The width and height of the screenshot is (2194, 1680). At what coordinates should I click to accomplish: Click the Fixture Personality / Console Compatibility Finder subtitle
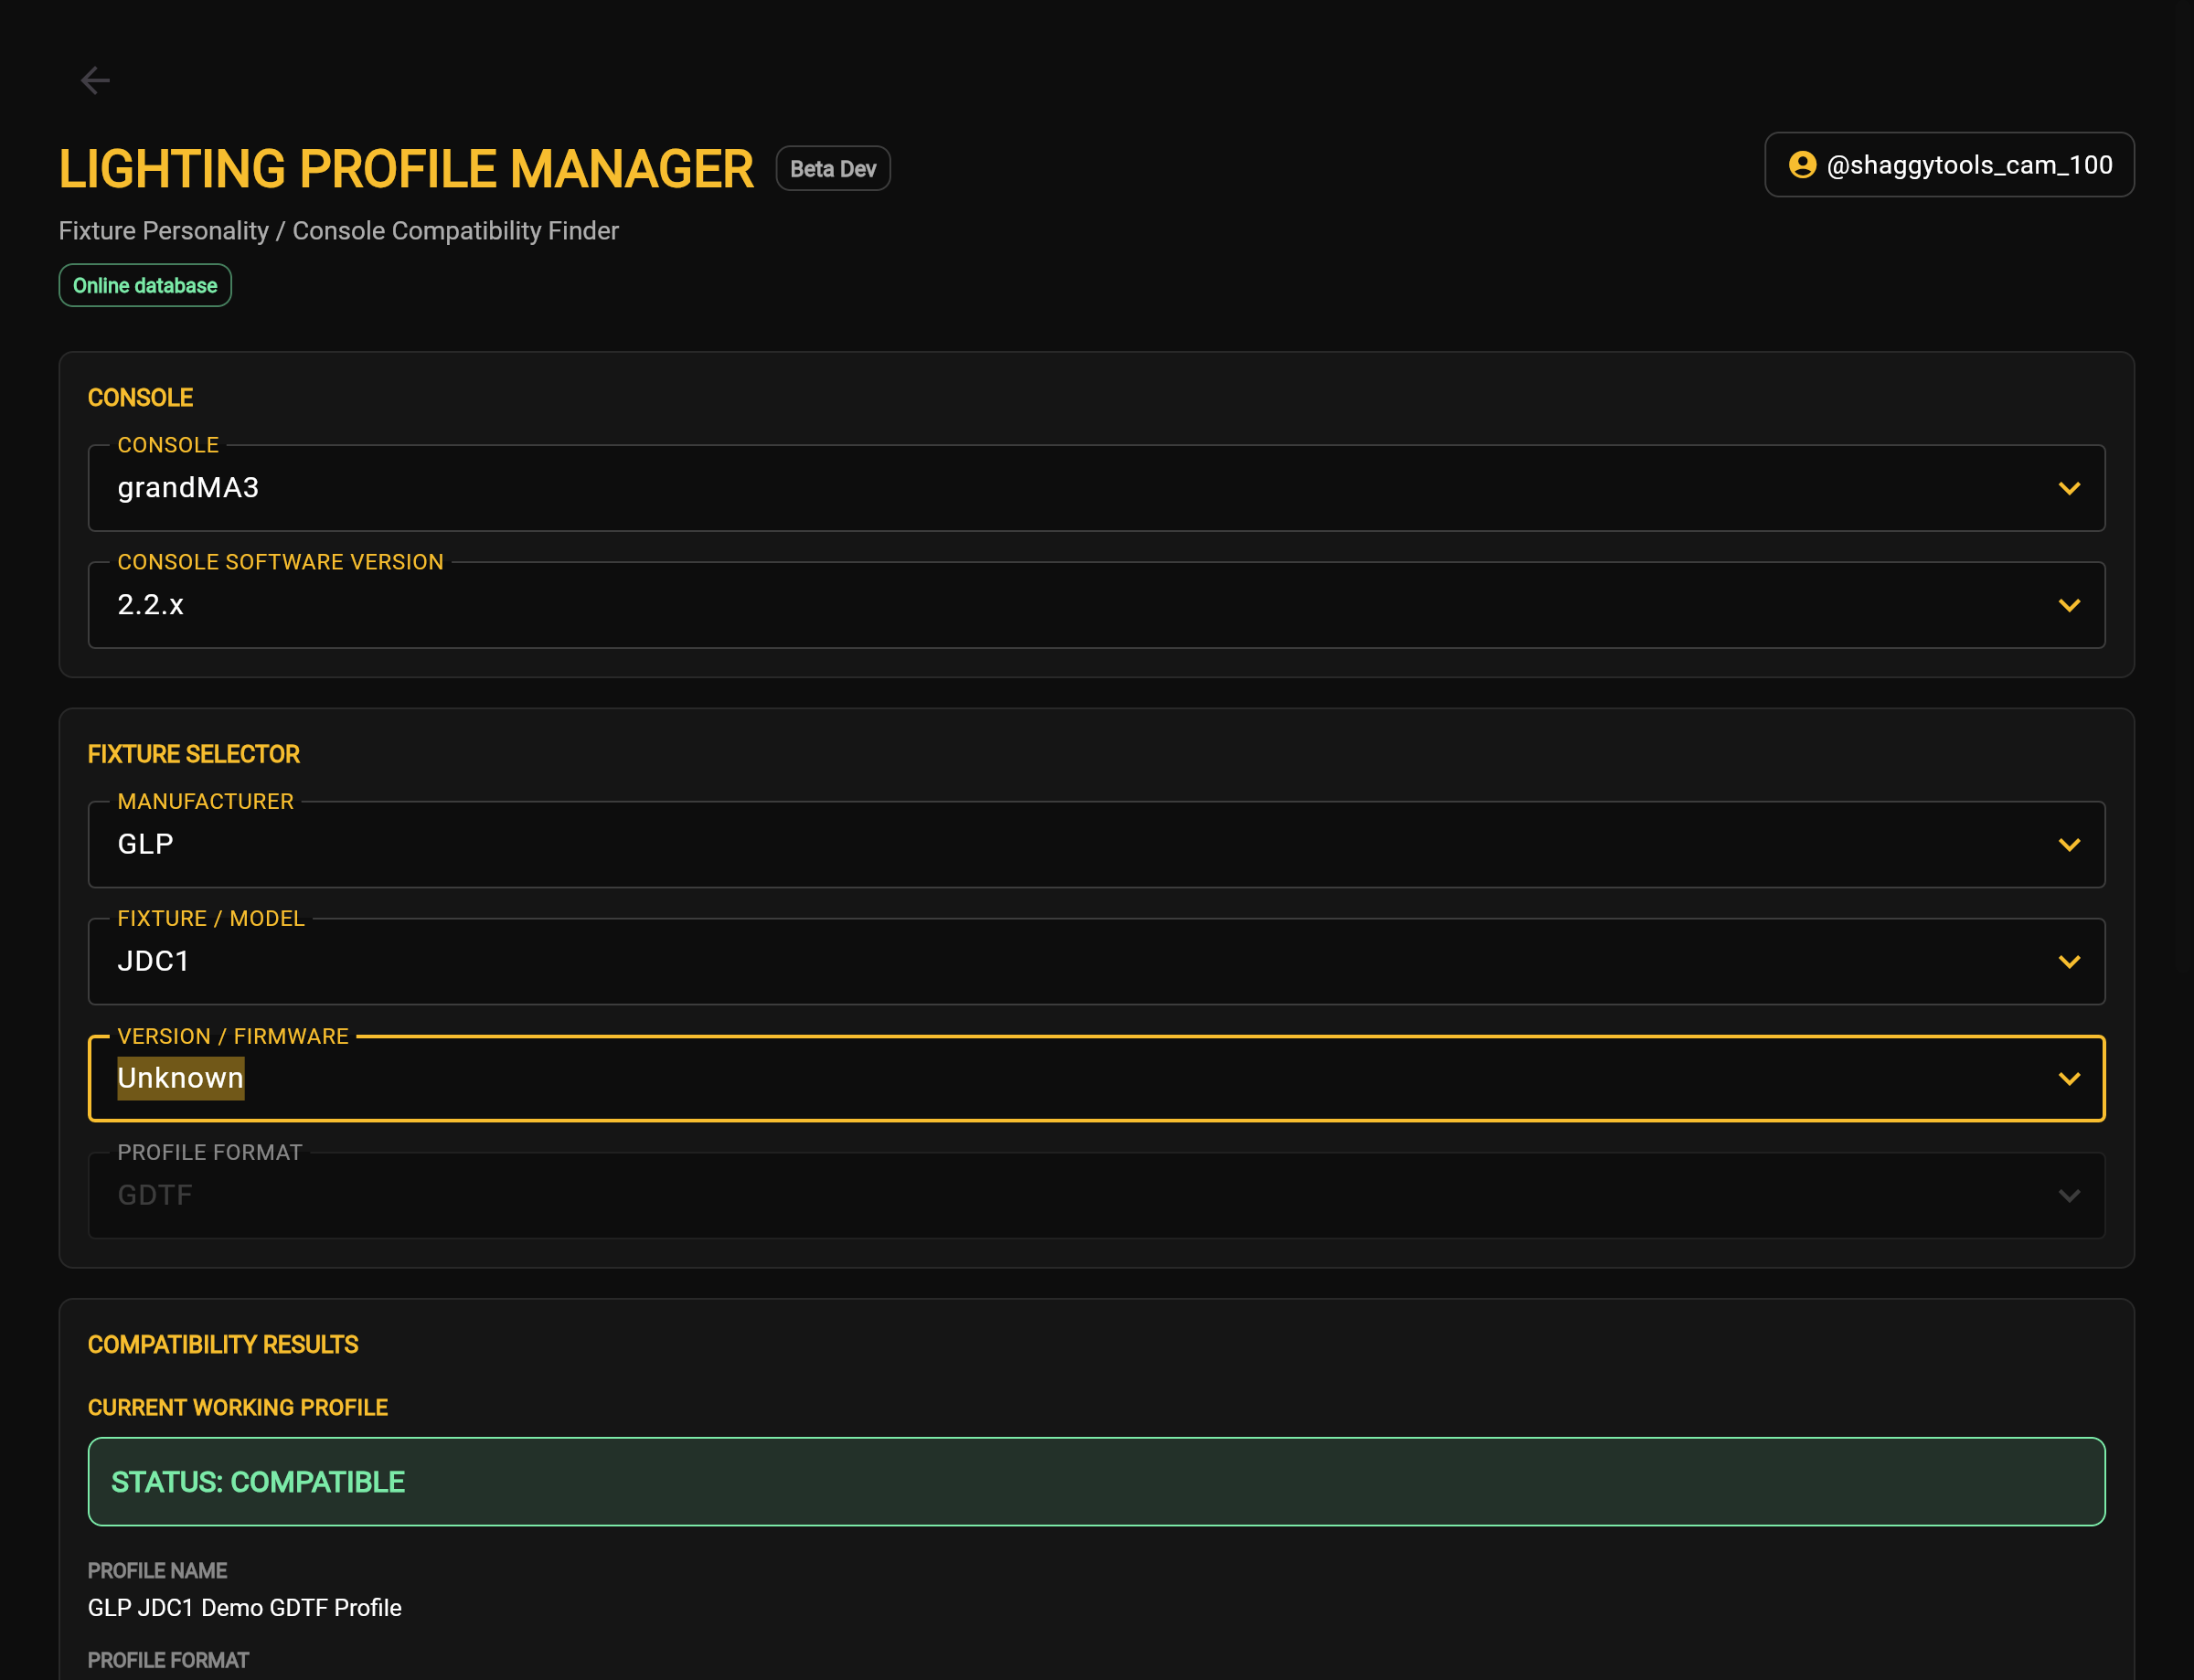click(339, 231)
